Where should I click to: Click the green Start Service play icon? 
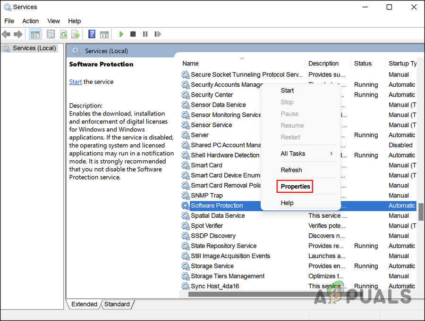point(121,34)
